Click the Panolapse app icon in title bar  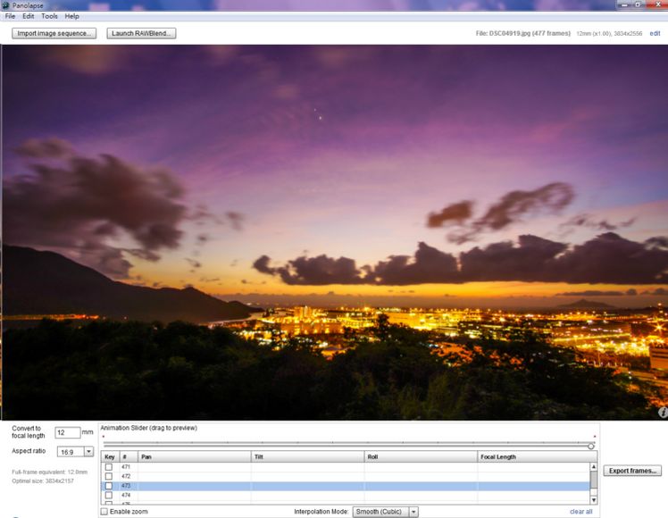[x=5, y=5]
